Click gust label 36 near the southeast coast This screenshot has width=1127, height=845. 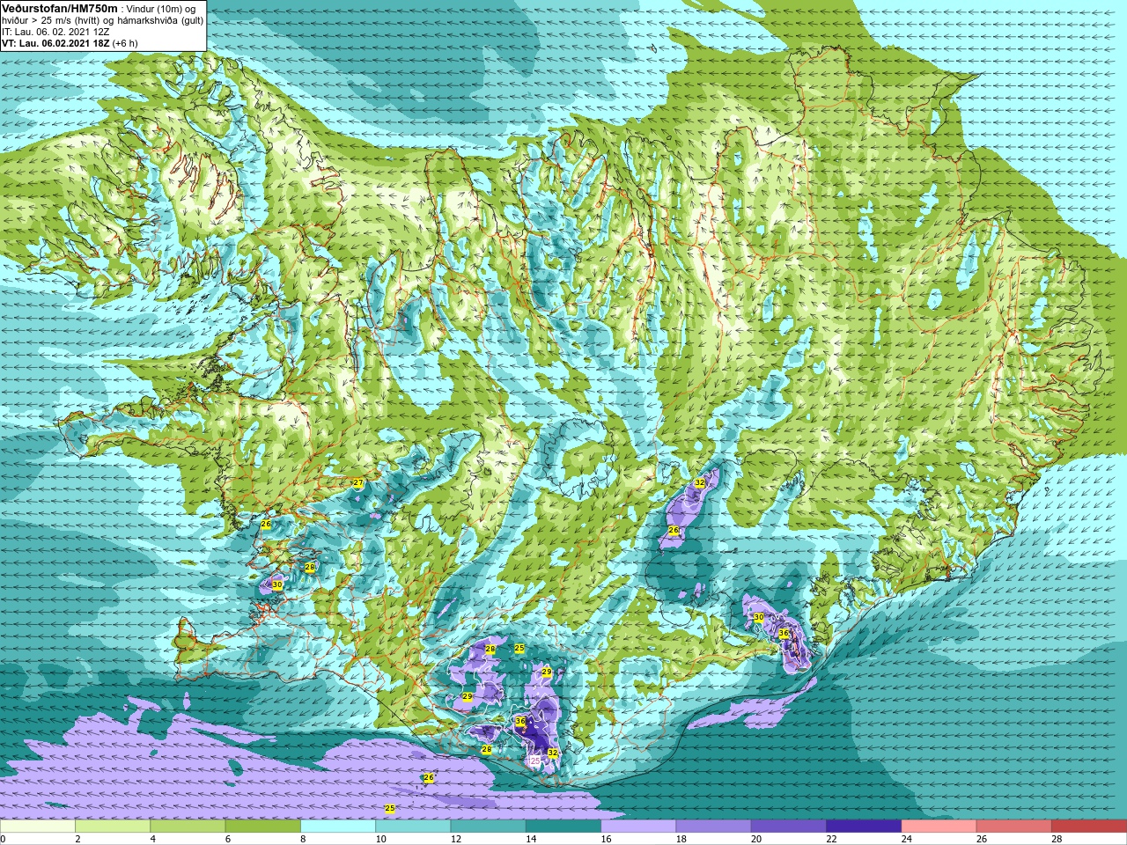coord(784,633)
